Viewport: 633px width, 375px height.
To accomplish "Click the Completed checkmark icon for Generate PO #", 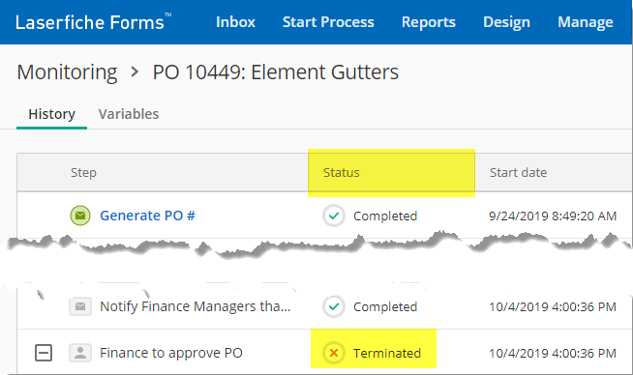I will tap(334, 216).
